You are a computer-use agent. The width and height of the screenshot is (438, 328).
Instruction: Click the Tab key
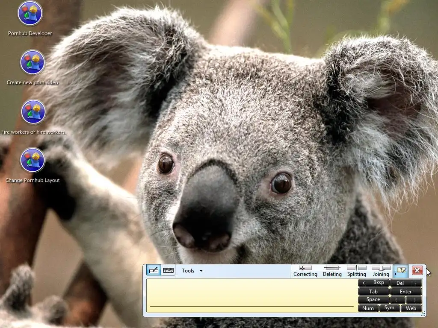(373, 291)
